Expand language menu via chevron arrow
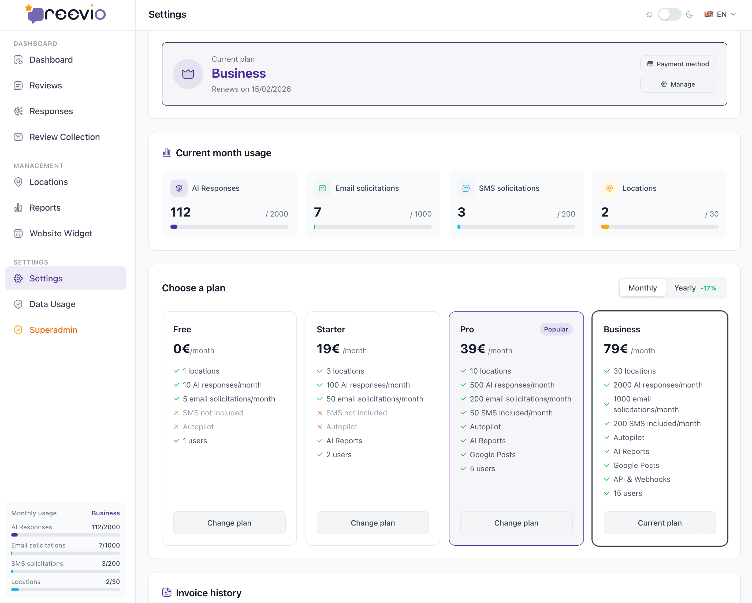752x603 pixels. tap(733, 14)
